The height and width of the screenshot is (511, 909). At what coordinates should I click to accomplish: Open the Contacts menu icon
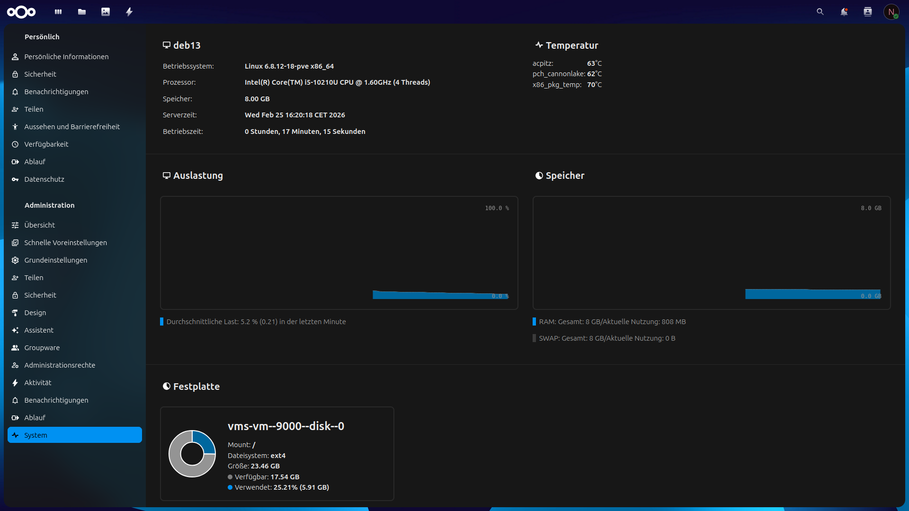coord(867,12)
